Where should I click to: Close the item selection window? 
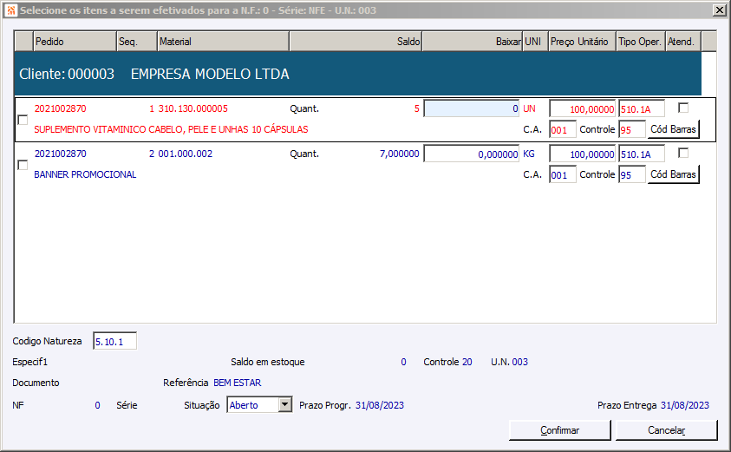coord(720,10)
